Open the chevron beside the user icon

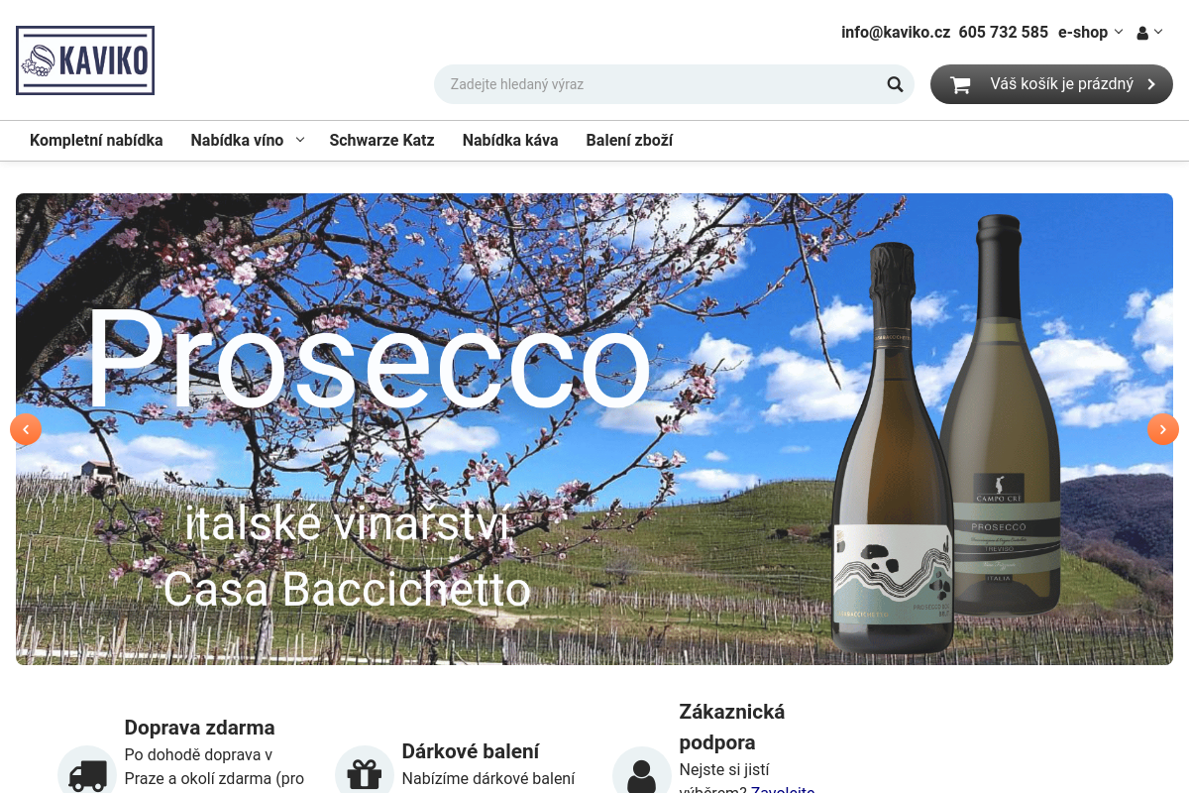coord(1158,32)
